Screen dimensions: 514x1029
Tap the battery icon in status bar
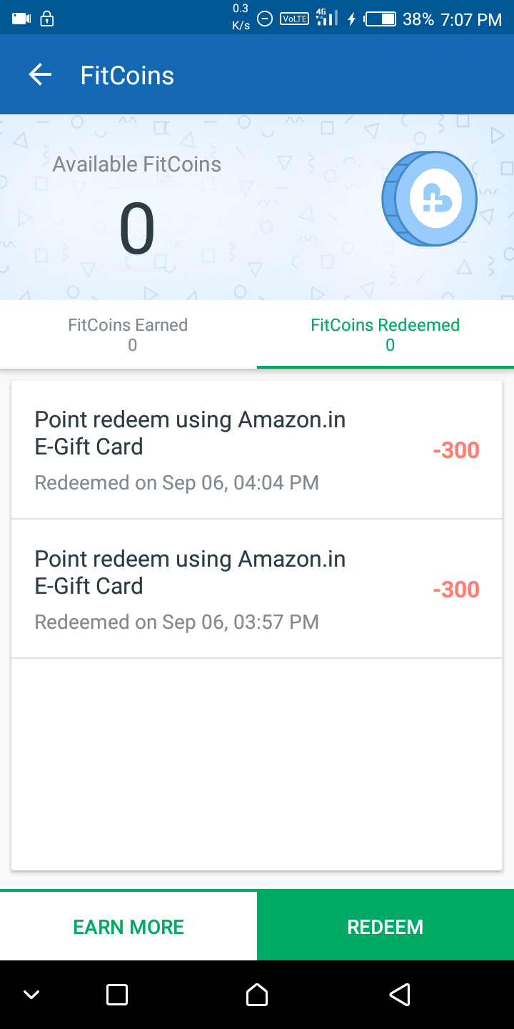click(381, 19)
